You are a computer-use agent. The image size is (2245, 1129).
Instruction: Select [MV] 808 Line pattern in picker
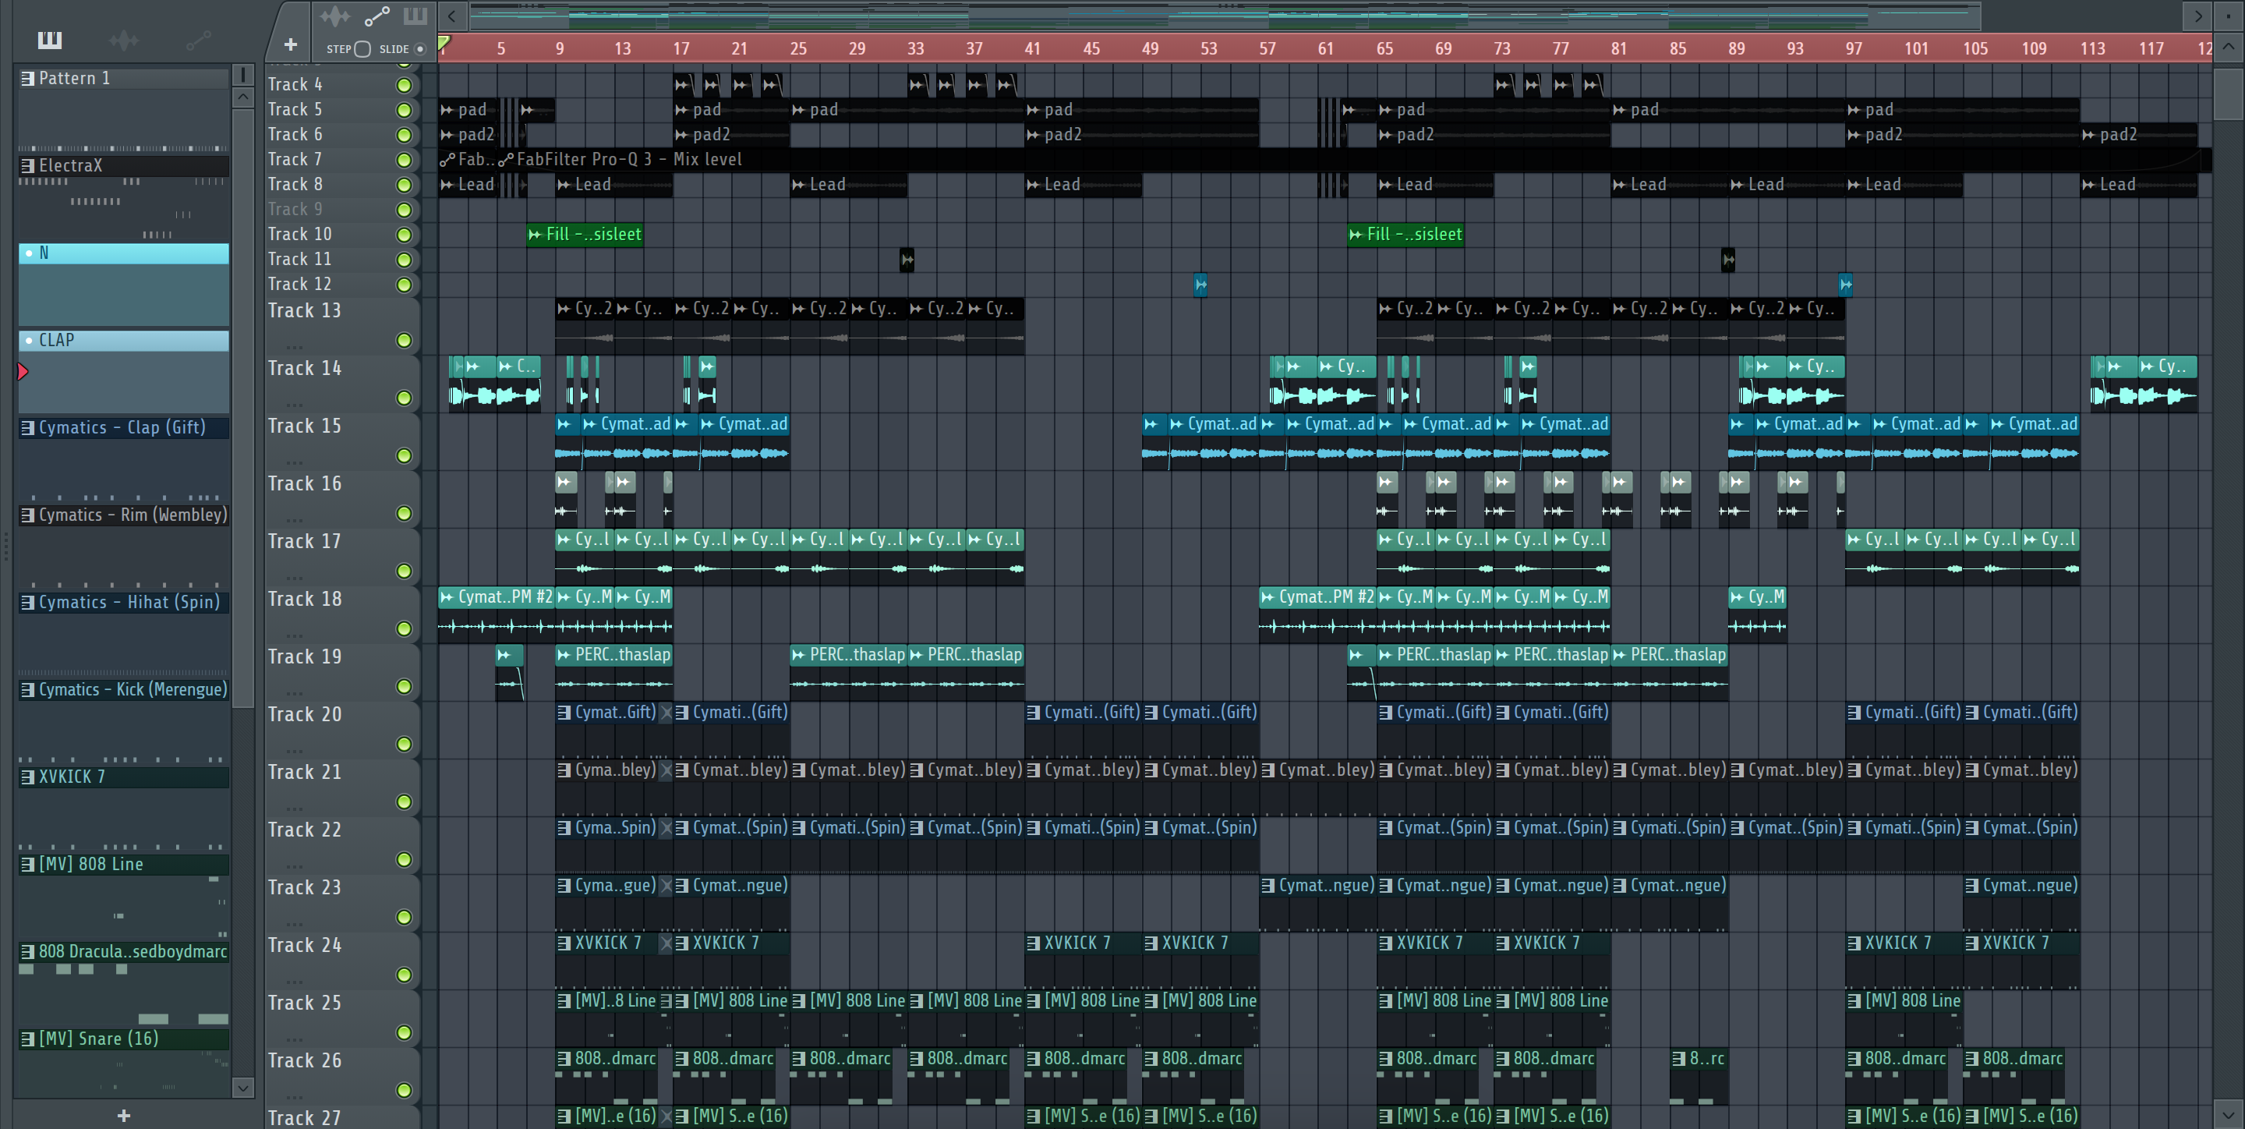[x=124, y=864]
